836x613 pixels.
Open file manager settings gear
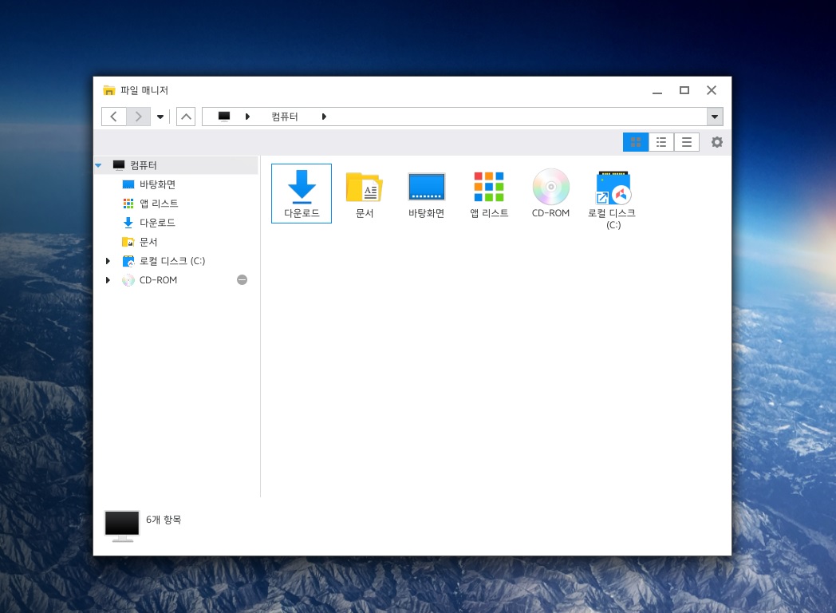(x=717, y=142)
